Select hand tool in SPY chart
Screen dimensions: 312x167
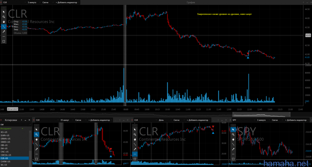point(233,139)
